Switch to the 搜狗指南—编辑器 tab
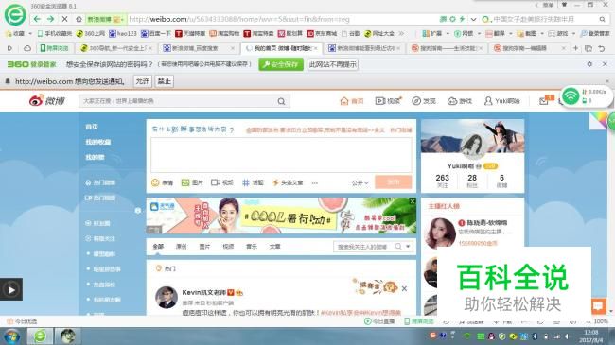This screenshot has height=345, width=615. (529, 48)
